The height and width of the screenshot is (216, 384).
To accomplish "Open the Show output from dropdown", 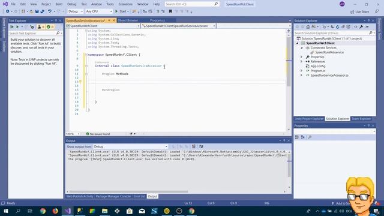I will point(131,146).
